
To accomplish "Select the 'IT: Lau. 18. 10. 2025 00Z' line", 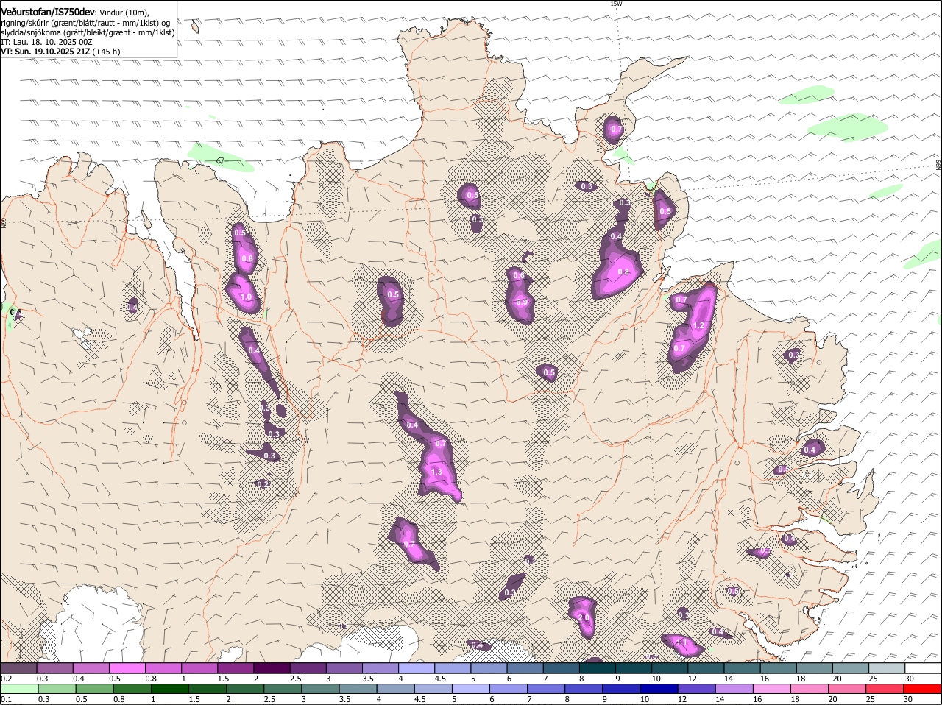I will 47,42.
